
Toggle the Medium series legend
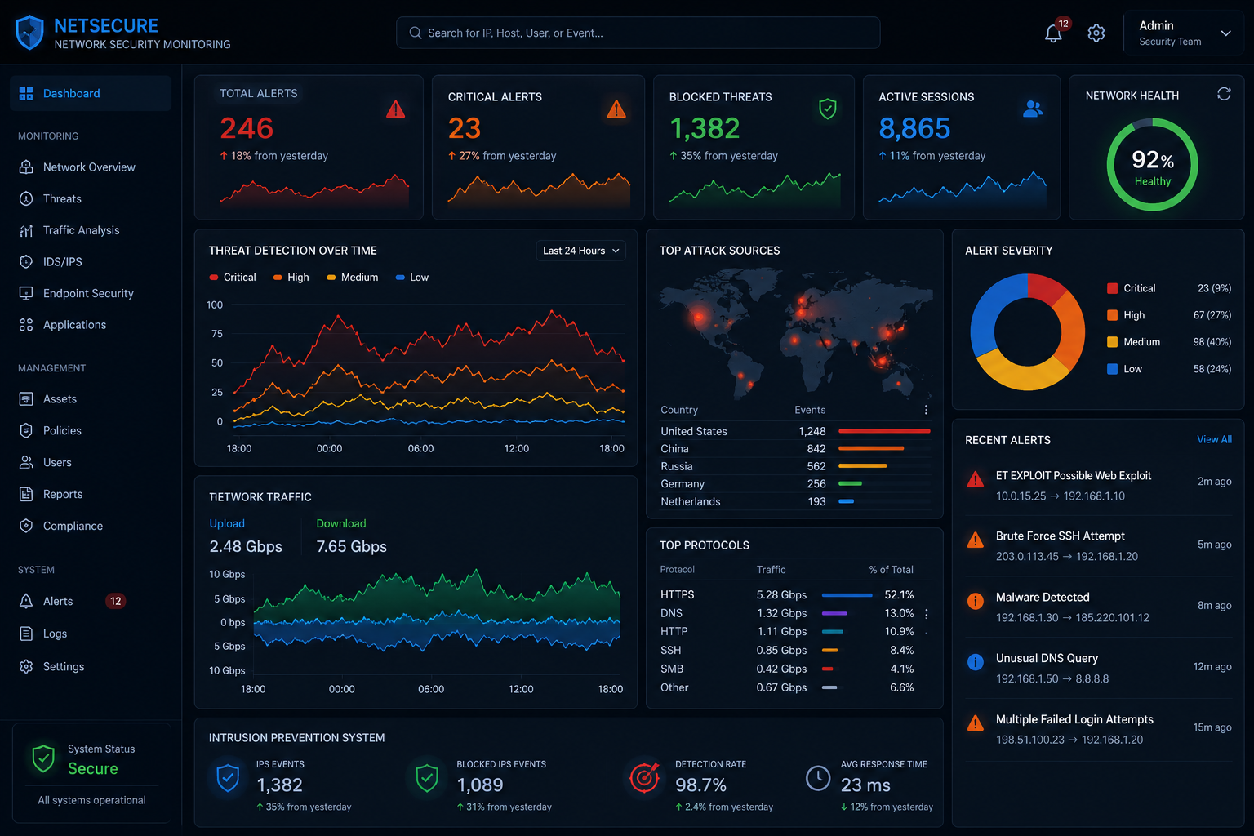[352, 278]
